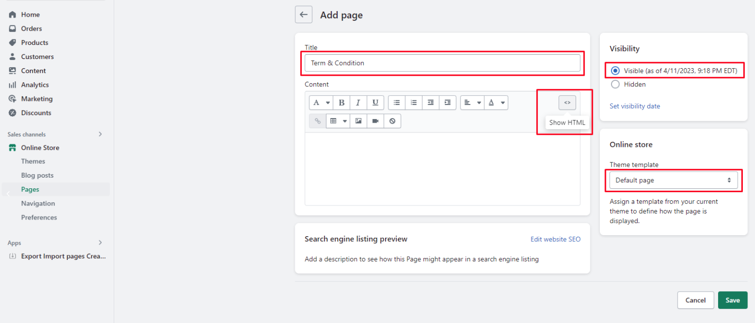Expand the Sales channels section

coord(100,134)
